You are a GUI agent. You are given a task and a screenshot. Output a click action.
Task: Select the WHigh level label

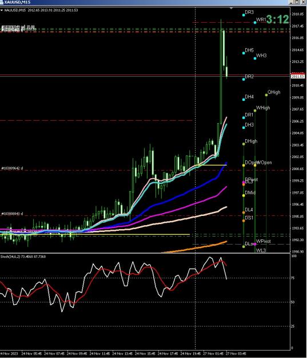[x=263, y=108]
